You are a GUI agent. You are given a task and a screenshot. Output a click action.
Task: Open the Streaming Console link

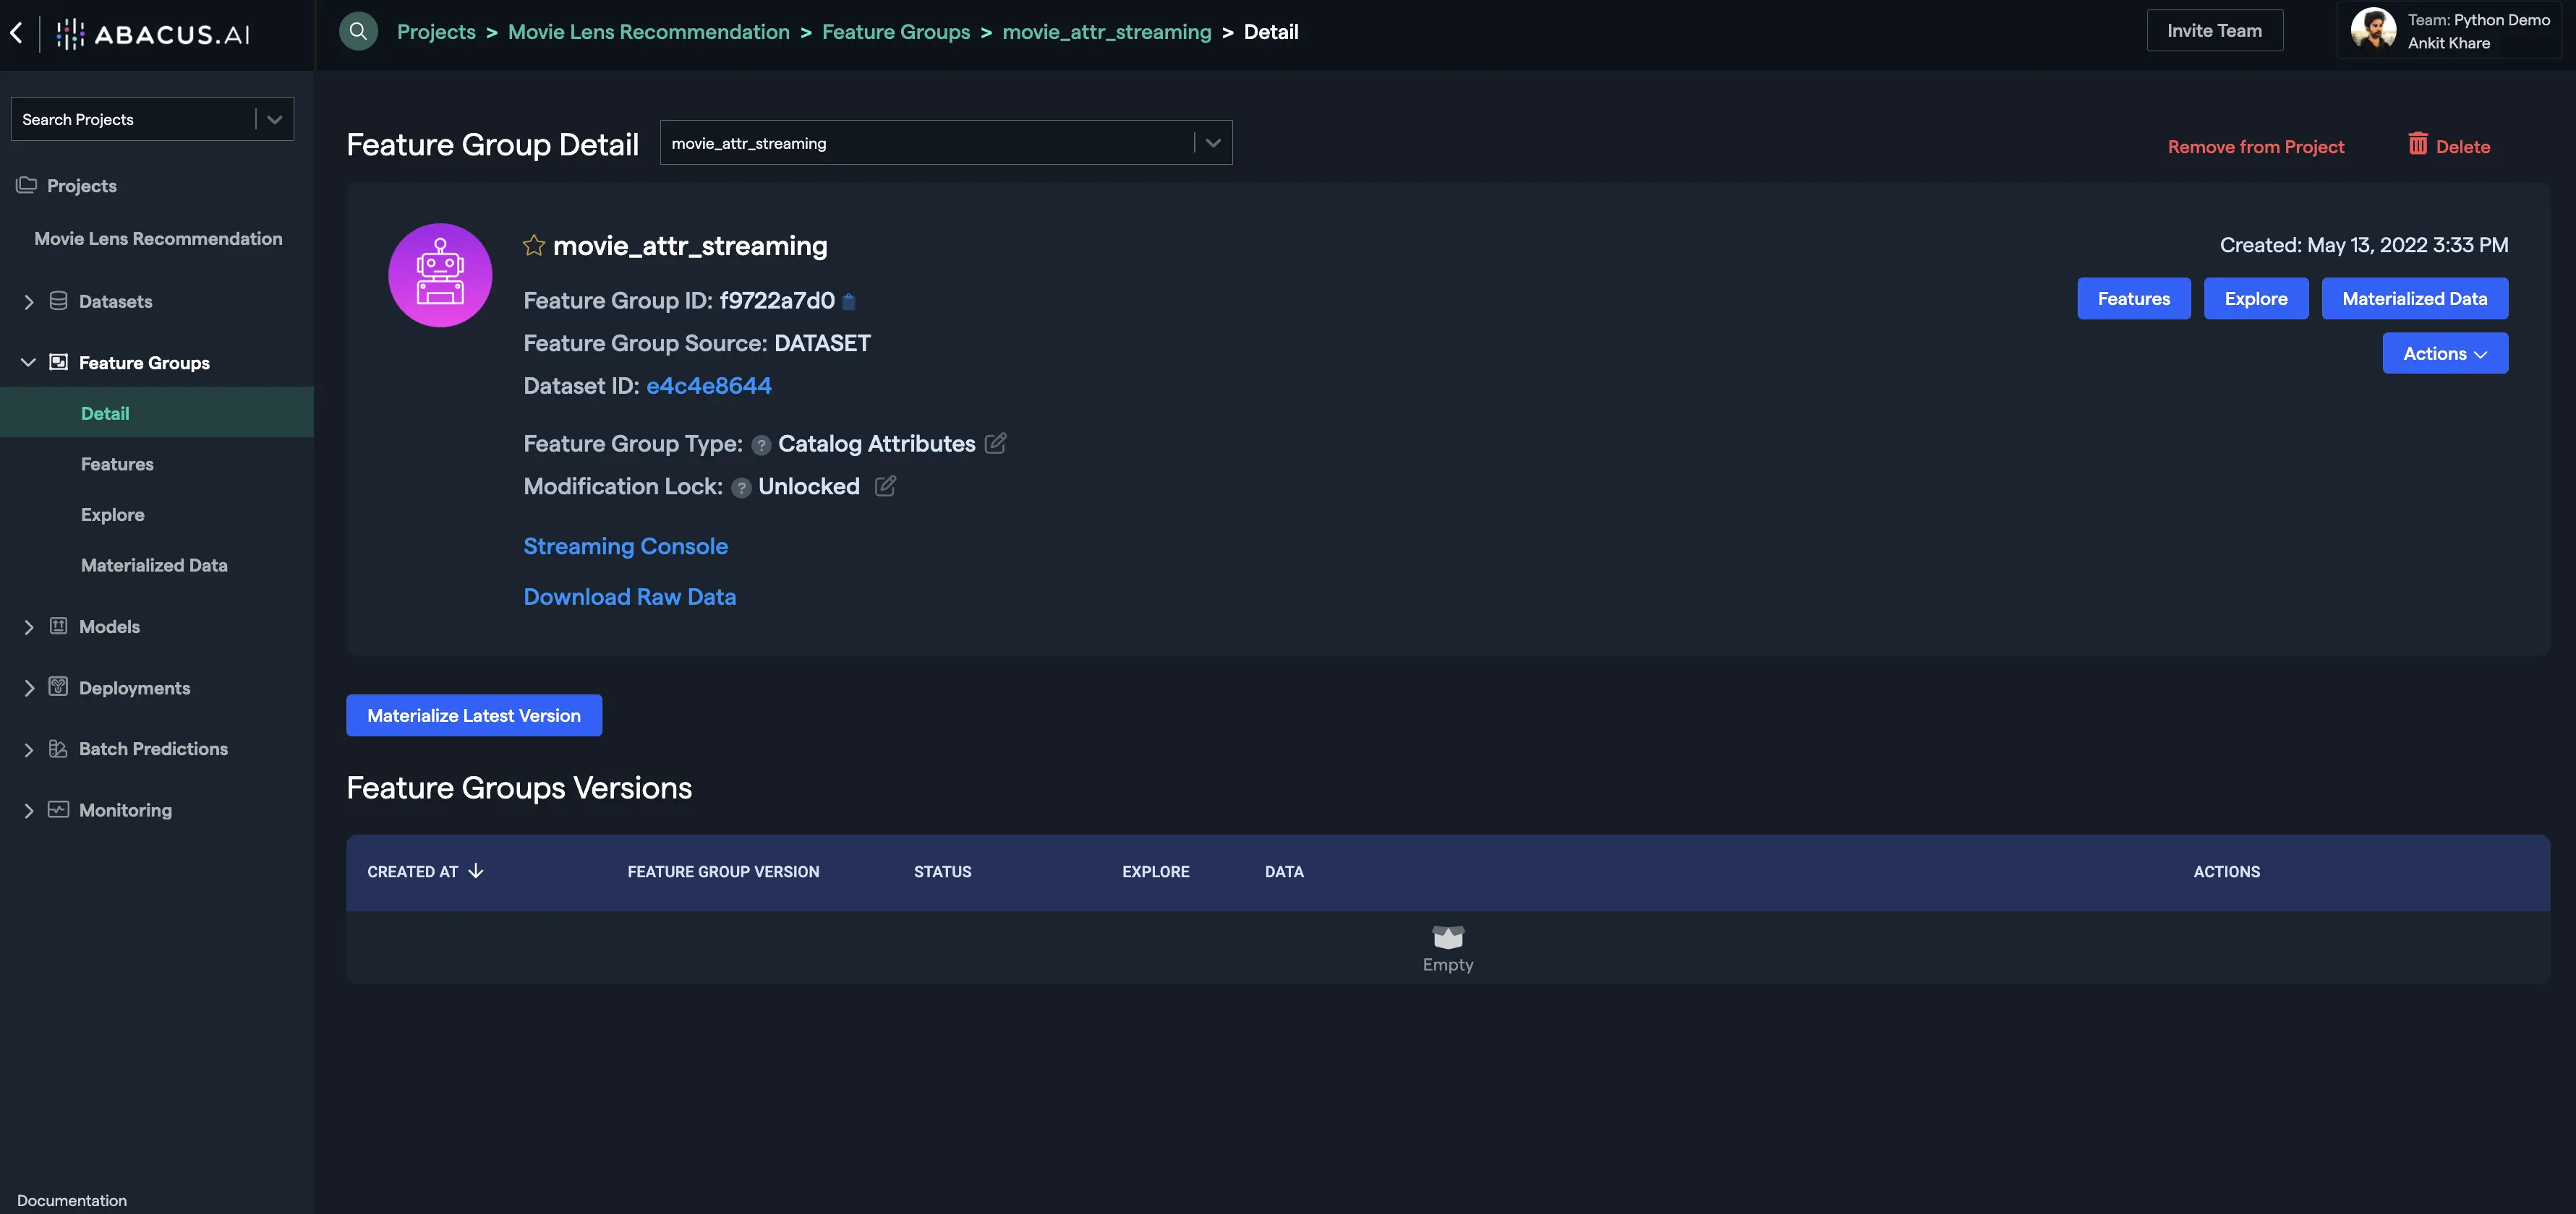pos(625,546)
